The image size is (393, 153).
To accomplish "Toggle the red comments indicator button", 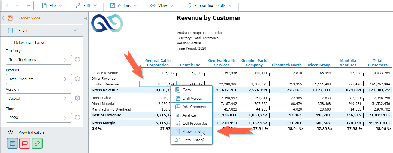I will click(x=25, y=143).
